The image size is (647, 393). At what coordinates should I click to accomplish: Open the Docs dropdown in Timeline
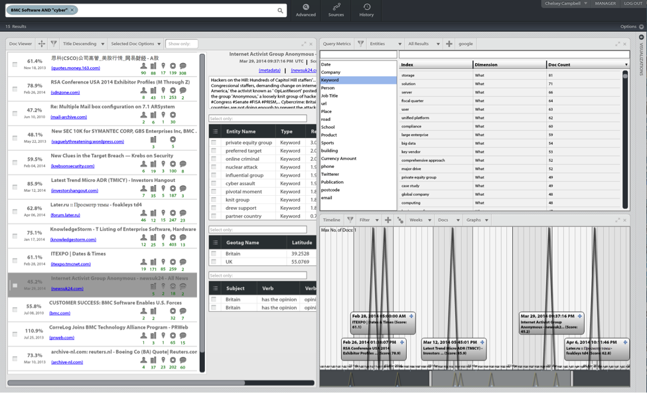pos(449,220)
